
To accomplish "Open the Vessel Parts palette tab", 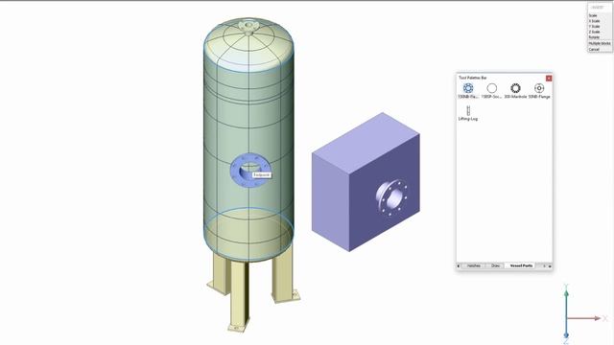I will [521, 265].
